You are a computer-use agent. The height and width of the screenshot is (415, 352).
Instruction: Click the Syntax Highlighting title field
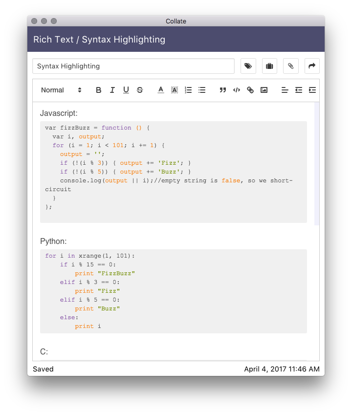tap(133, 66)
